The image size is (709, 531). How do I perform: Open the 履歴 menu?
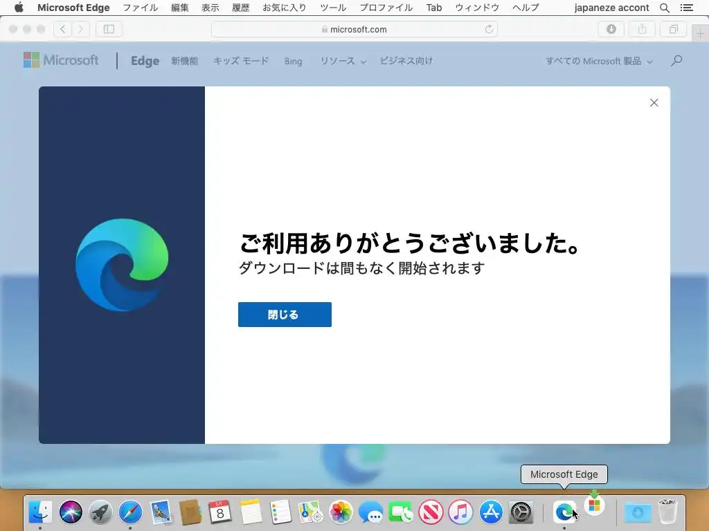point(240,8)
